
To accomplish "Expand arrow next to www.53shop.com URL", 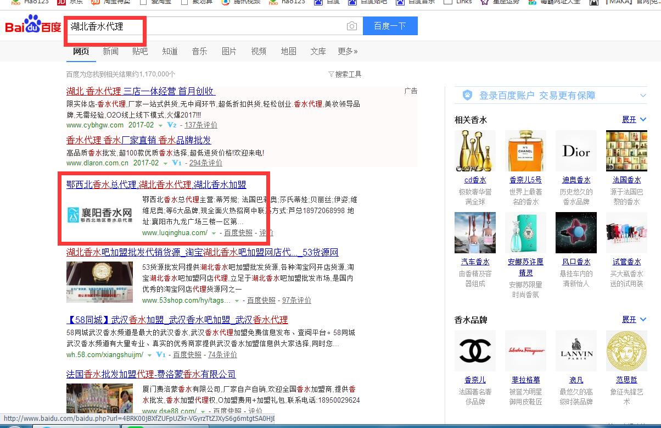I will pos(237,301).
